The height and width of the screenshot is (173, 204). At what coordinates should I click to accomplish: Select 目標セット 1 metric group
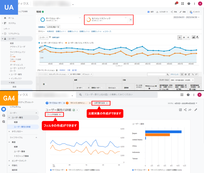(61, 31)
